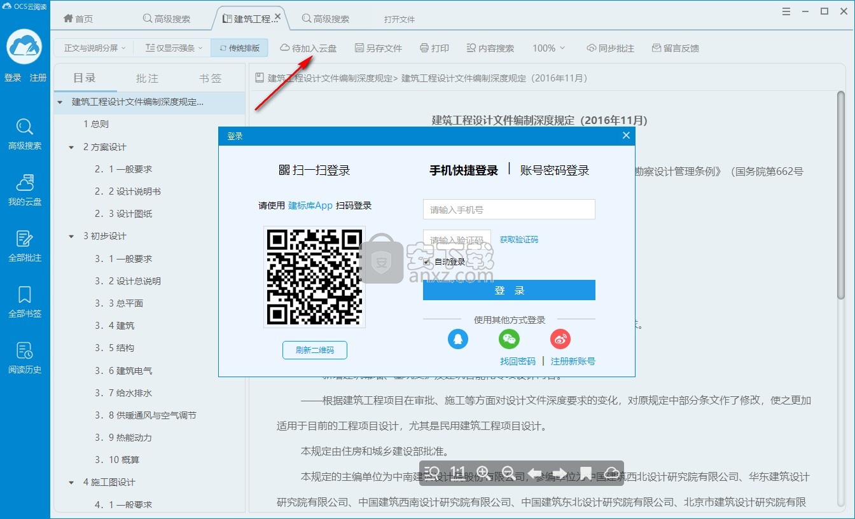Click the document vertical scrollbar
The height and width of the screenshot is (519, 855).
click(841, 195)
